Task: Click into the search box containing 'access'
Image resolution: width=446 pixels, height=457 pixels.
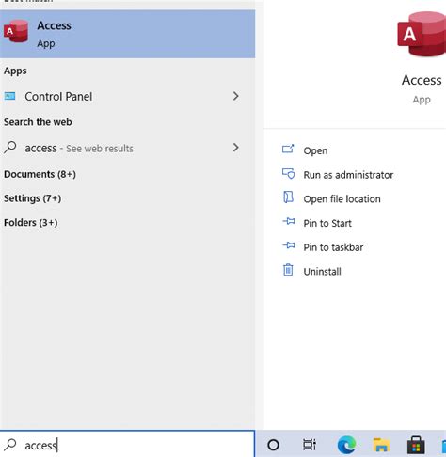Action: click(x=127, y=445)
